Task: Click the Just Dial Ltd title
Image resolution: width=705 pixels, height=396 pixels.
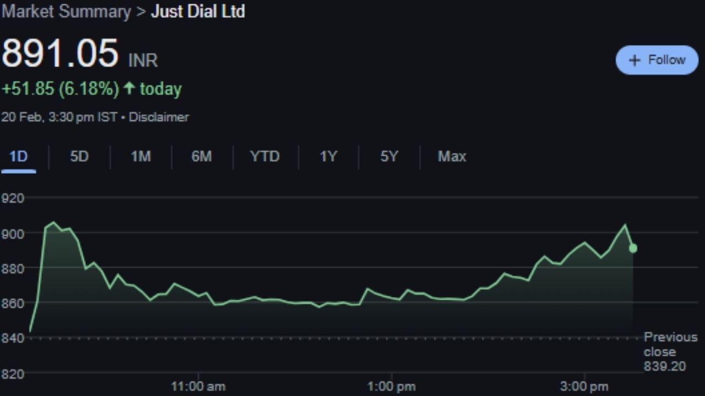Action: tap(198, 12)
